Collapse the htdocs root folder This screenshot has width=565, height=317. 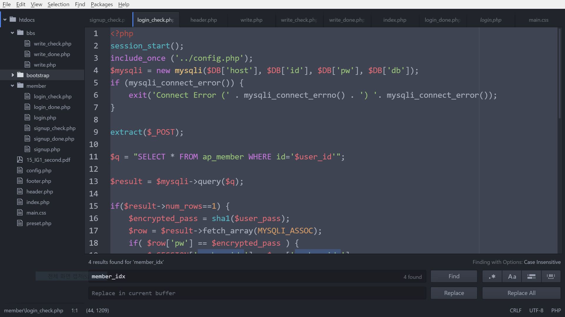coord(5,20)
